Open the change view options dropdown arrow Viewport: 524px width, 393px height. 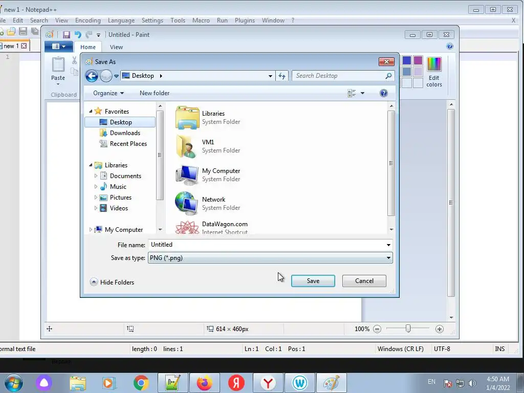(x=362, y=93)
